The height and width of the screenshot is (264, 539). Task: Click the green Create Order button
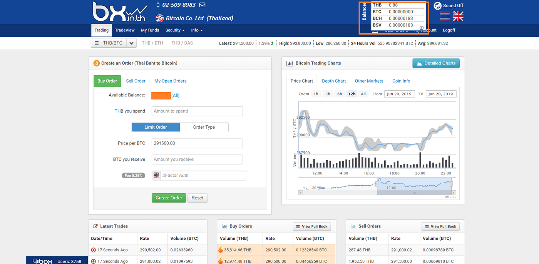169,198
